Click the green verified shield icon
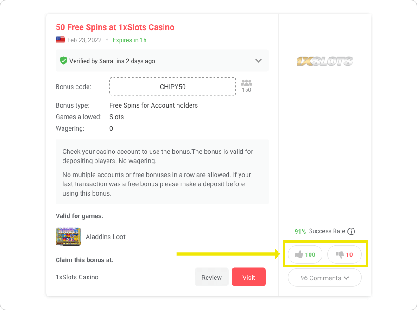The height and width of the screenshot is (310, 417). coord(63,61)
